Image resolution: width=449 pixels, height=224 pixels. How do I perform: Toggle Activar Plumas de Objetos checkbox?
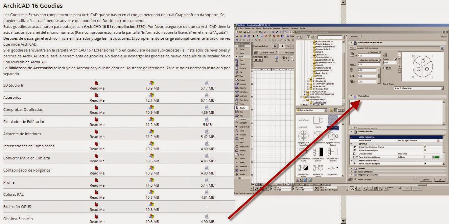[425, 150]
